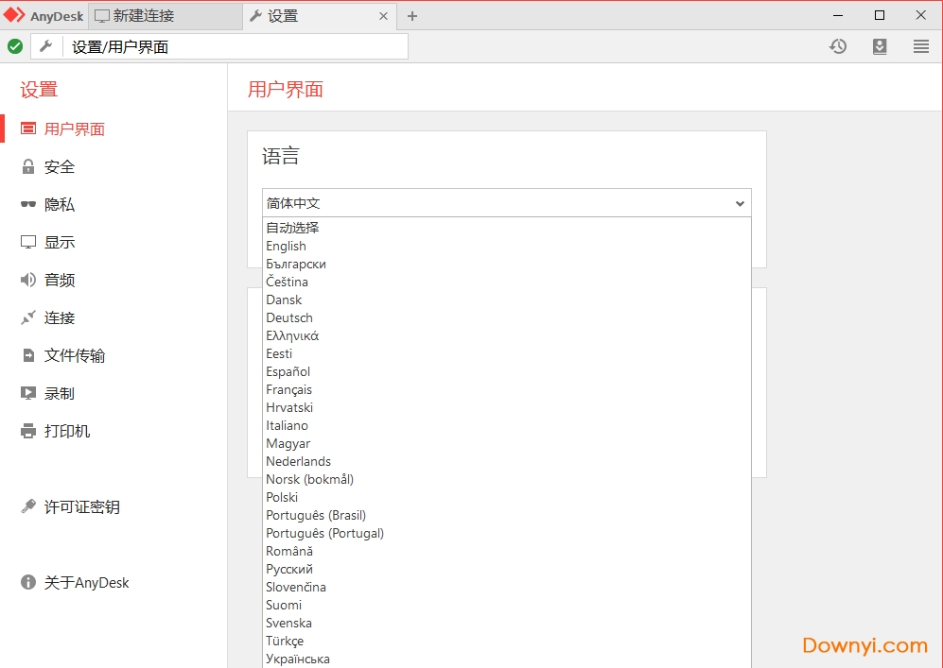This screenshot has width=943, height=668.
Task: Select Deutsch from the language list
Action: pyautogui.click(x=289, y=317)
